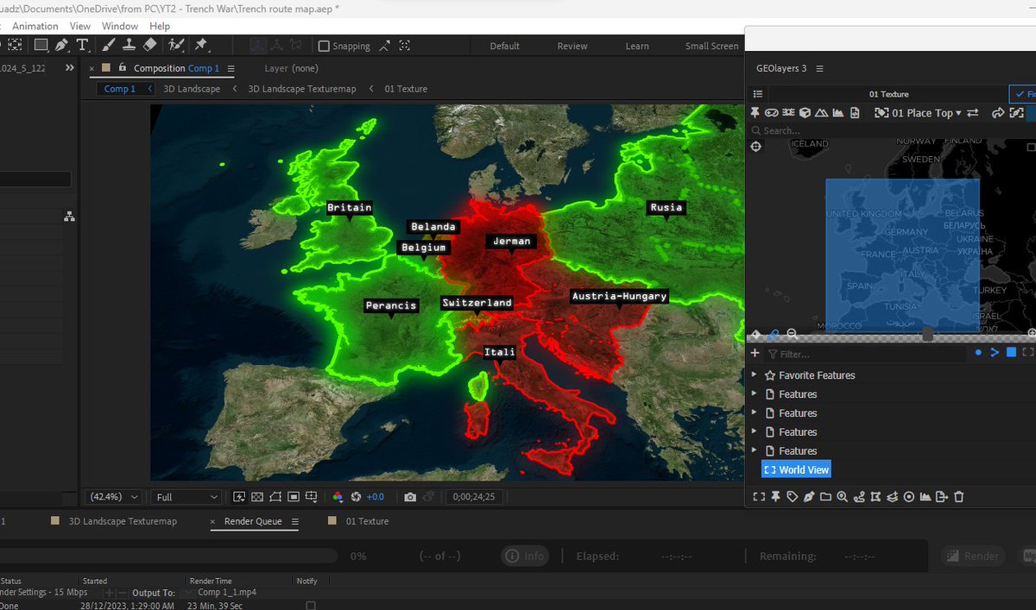Open the 01 Place Top dropdown

click(x=919, y=113)
